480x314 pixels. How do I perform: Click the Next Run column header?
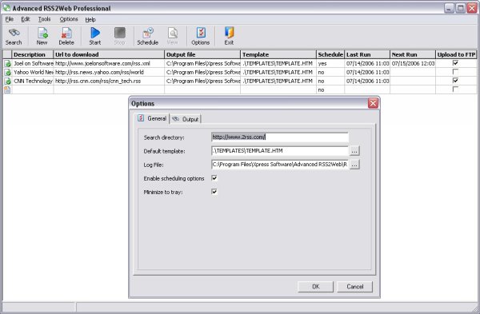[413, 54]
